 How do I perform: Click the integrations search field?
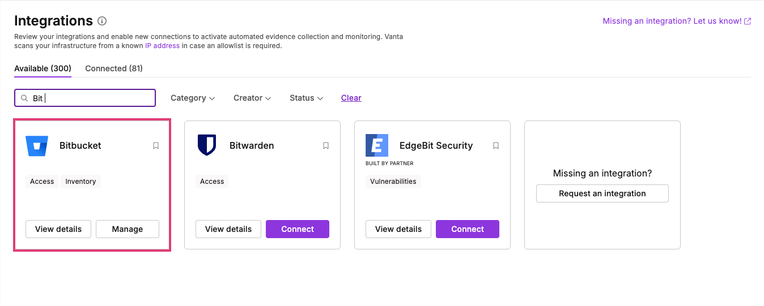pyautogui.click(x=85, y=98)
